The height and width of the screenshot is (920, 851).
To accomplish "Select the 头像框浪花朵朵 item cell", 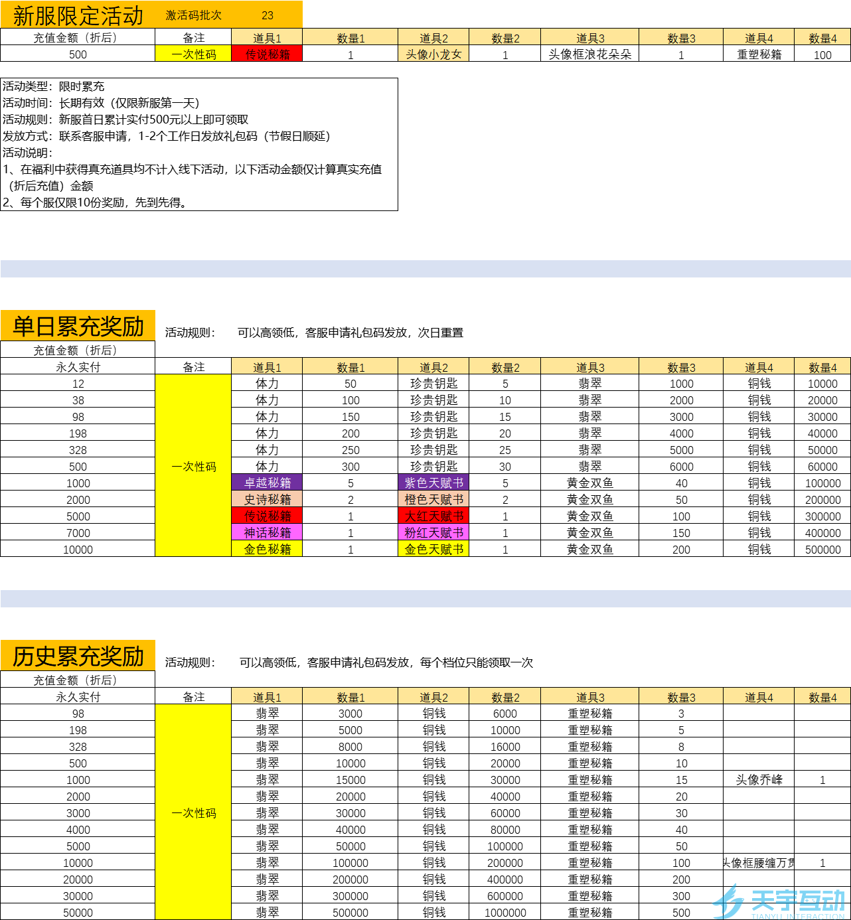I will 589,54.
